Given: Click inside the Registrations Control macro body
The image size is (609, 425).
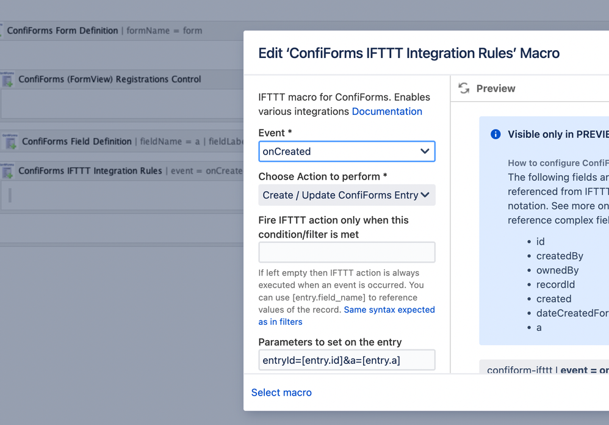Looking at the screenshot, I should 122,104.
